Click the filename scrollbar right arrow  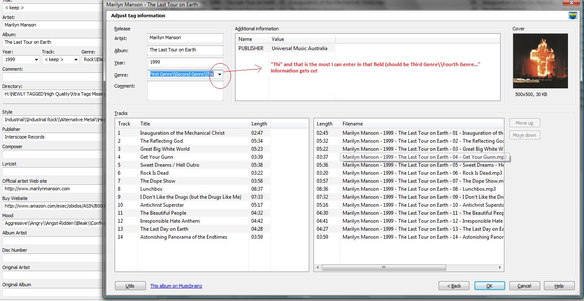click(500, 267)
